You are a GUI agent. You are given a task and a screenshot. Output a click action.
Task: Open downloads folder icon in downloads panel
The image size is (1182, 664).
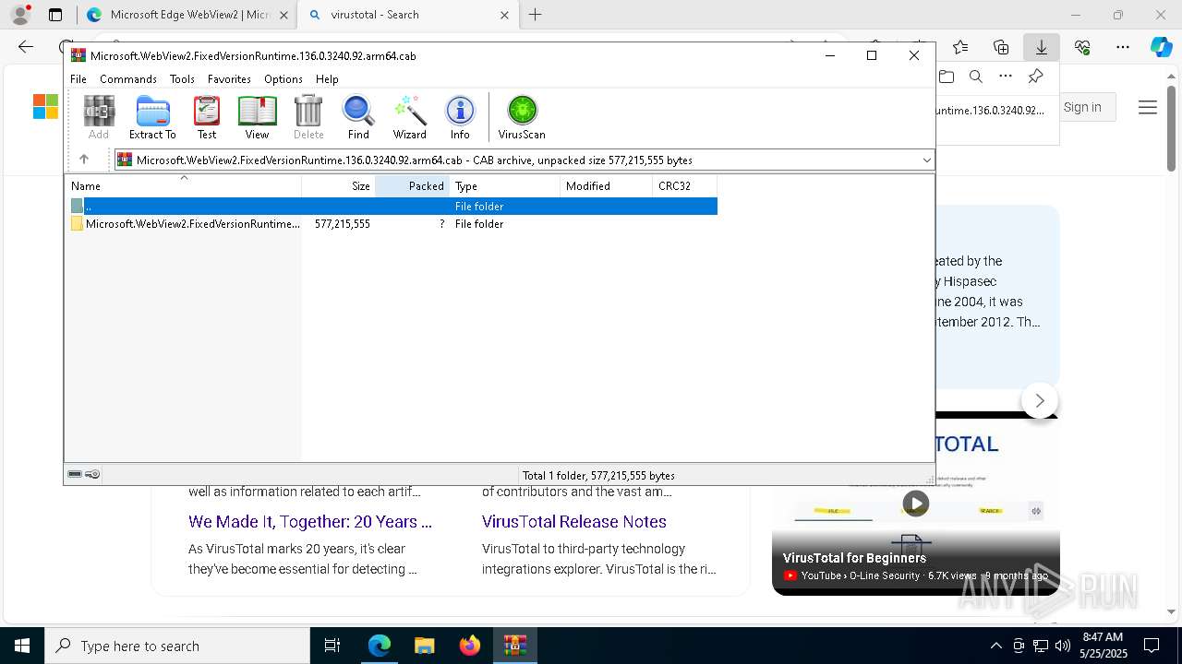(947, 77)
